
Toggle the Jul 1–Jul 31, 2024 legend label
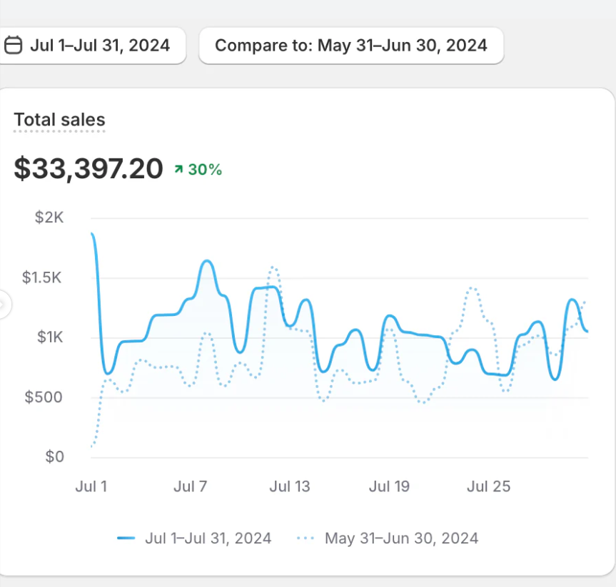click(208, 538)
